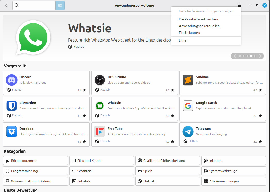Click the Sublime app icon
Viewport: 270px width, 192px height.
[x=188, y=80]
